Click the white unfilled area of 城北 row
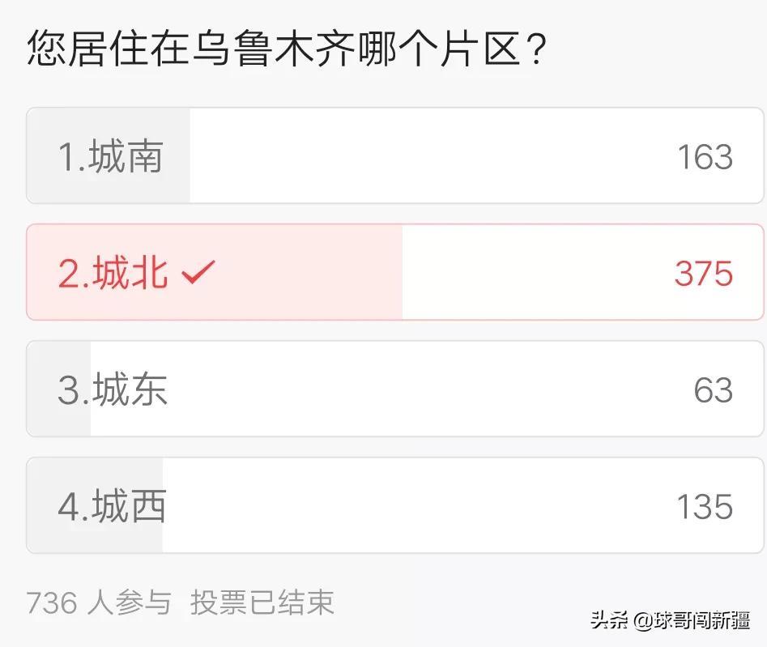 (582, 272)
